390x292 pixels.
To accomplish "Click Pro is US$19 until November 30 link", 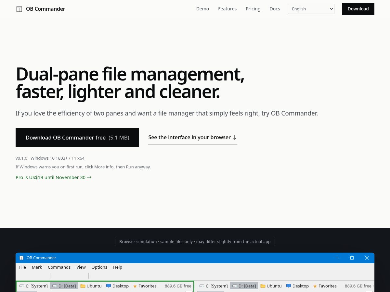I will 54,177.
